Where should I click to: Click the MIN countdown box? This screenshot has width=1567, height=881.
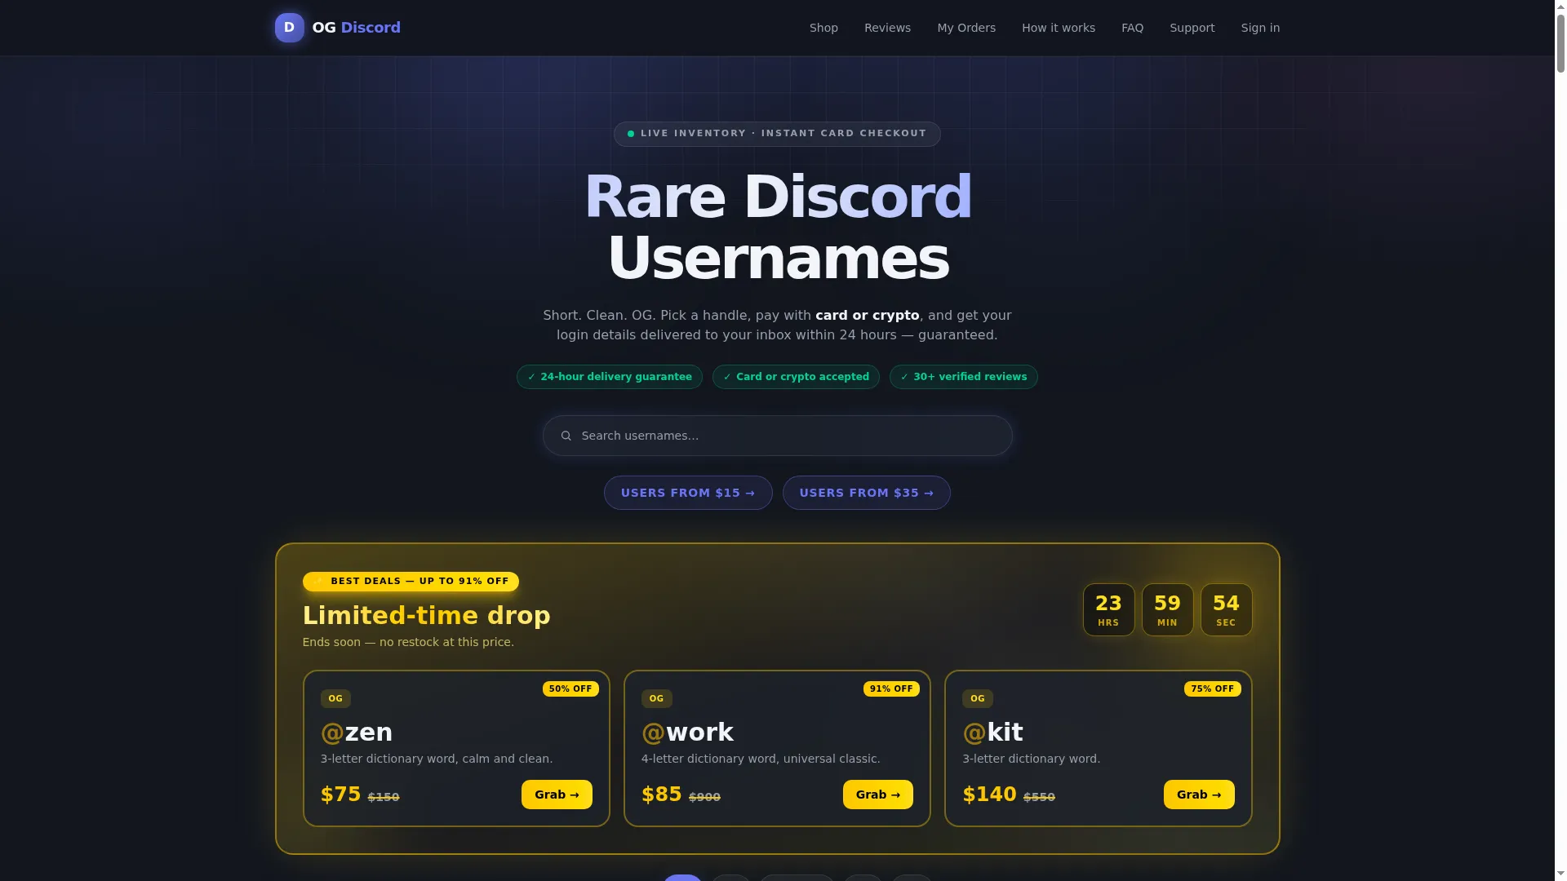[x=1167, y=610]
